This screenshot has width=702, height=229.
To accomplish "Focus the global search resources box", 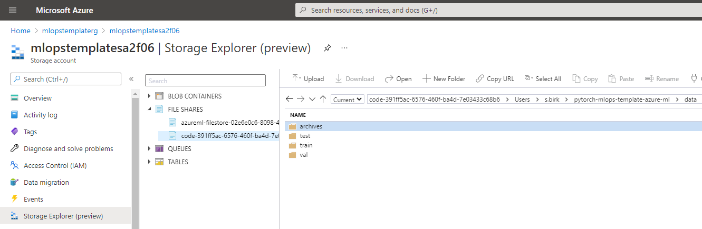I will [498, 10].
